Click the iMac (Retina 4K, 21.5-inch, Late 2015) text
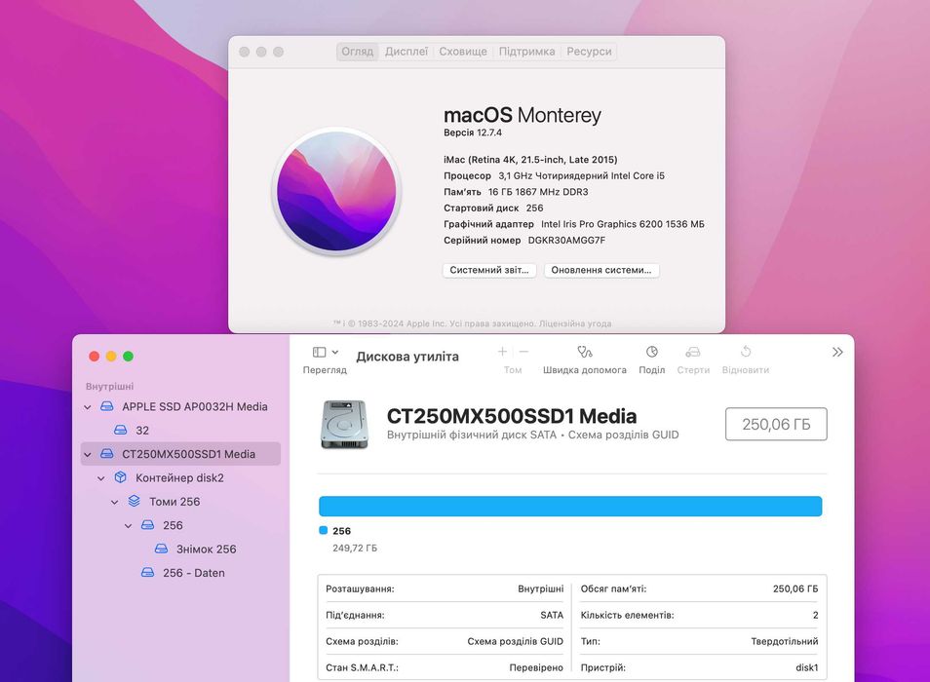The image size is (930, 682). point(530,160)
